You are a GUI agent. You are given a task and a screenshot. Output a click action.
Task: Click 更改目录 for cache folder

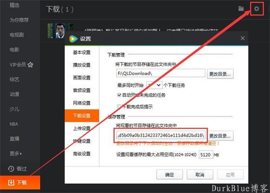[x=220, y=136]
